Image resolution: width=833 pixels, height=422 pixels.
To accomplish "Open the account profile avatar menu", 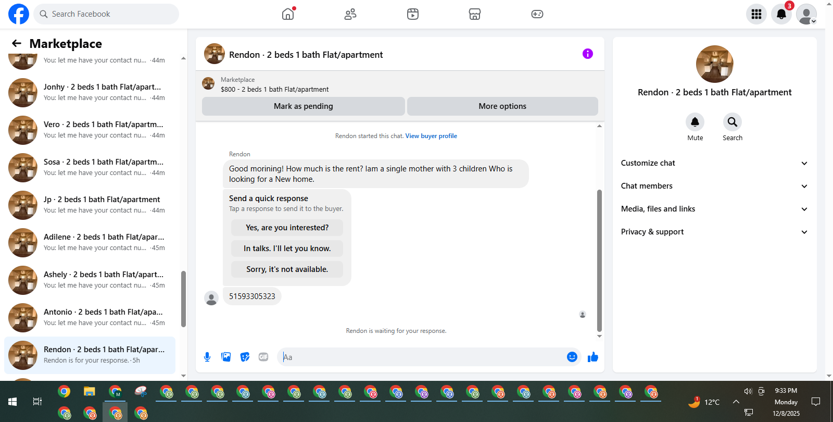I will pyautogui.click(x=806, y=14).
